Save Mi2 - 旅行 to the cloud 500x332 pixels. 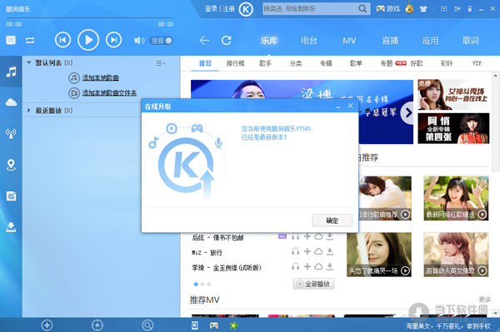click(x=318, y=251)
